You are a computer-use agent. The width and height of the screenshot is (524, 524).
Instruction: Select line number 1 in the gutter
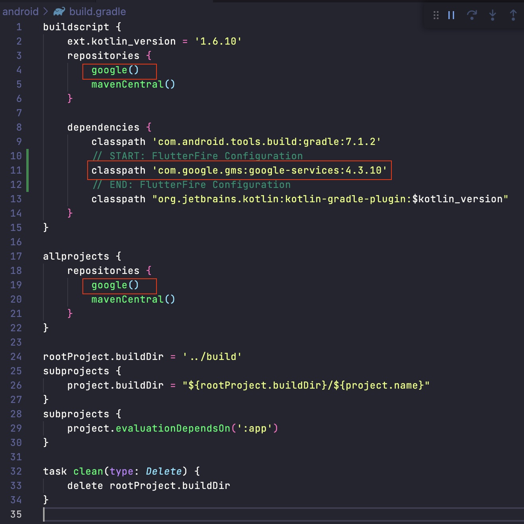[19, 27]
